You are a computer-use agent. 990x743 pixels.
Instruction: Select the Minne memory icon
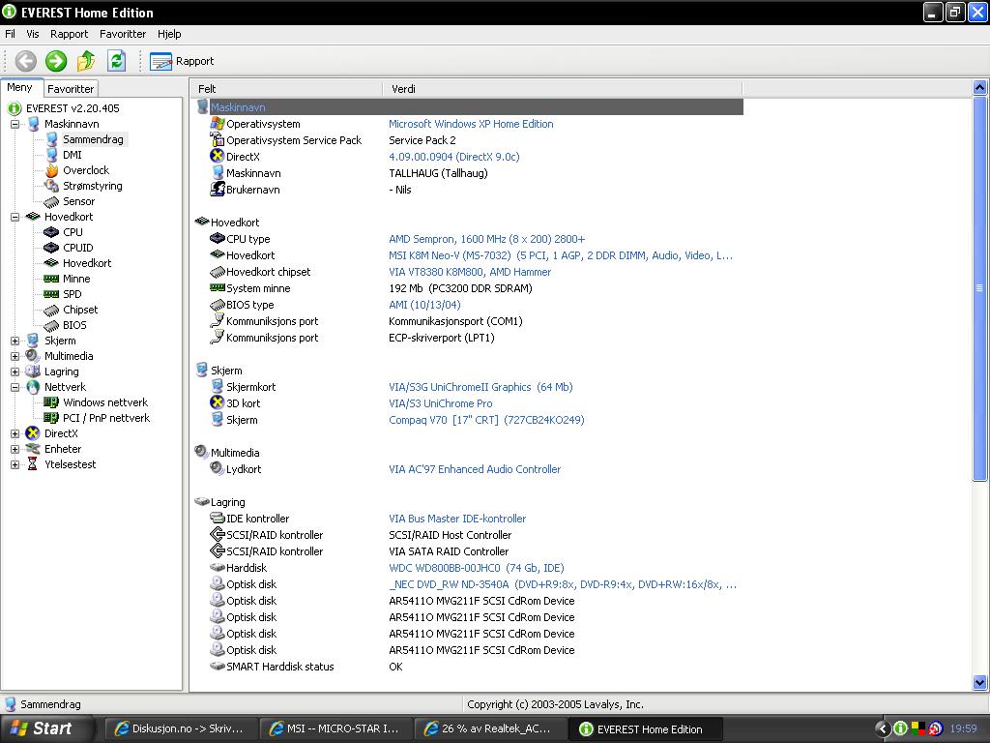coord(52,279)
